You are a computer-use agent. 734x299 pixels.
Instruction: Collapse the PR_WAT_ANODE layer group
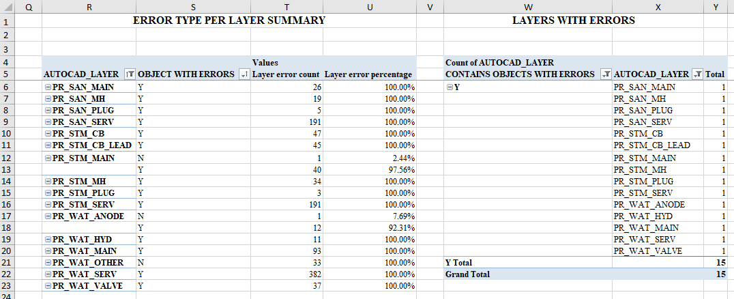pyautogui.click(x=48, y=216)
